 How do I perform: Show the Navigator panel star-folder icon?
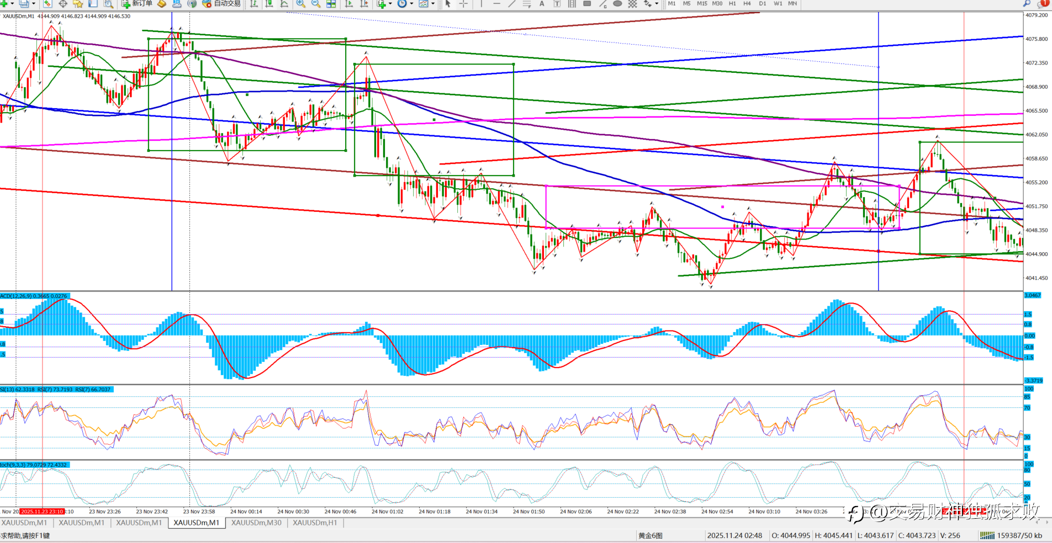(78, 3)
